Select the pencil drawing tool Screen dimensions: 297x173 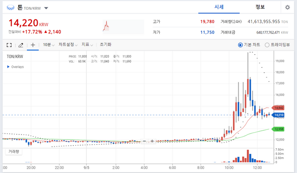(x=21, y=45)
